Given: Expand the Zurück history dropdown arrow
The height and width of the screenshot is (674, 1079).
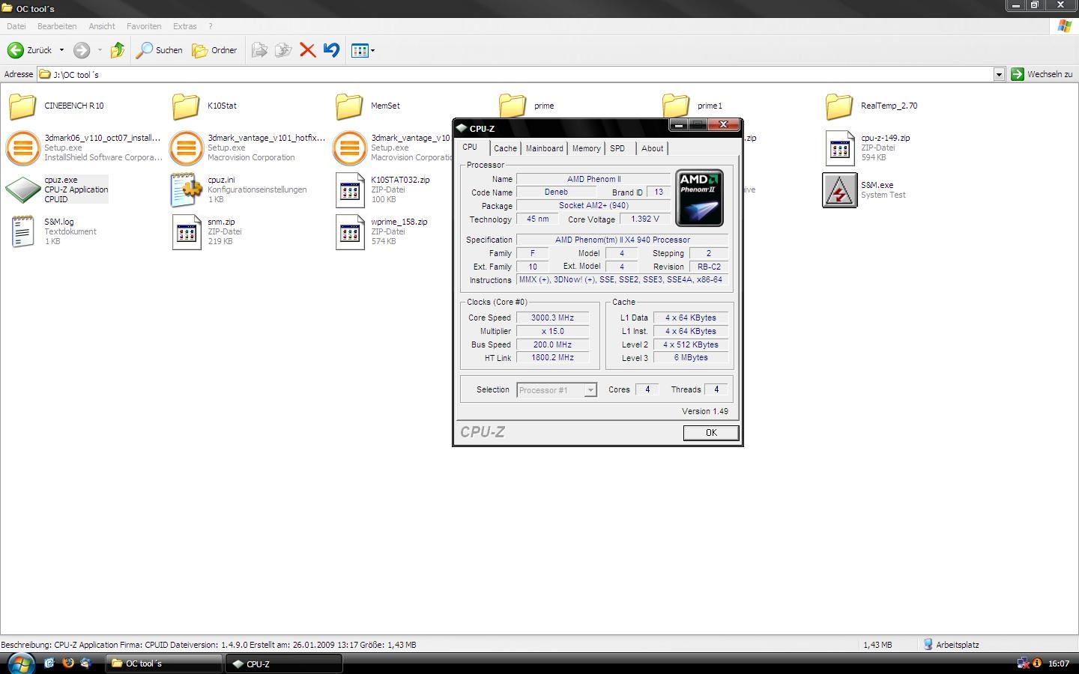Looking at the screenshot, I should pyautogui.click(x=61, y=50).
